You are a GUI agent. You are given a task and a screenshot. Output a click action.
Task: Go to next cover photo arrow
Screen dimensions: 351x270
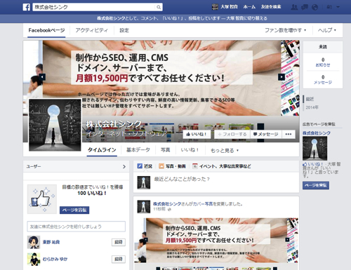pos(282,77)
